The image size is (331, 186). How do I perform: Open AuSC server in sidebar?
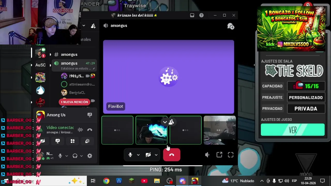tap(40, 65)
